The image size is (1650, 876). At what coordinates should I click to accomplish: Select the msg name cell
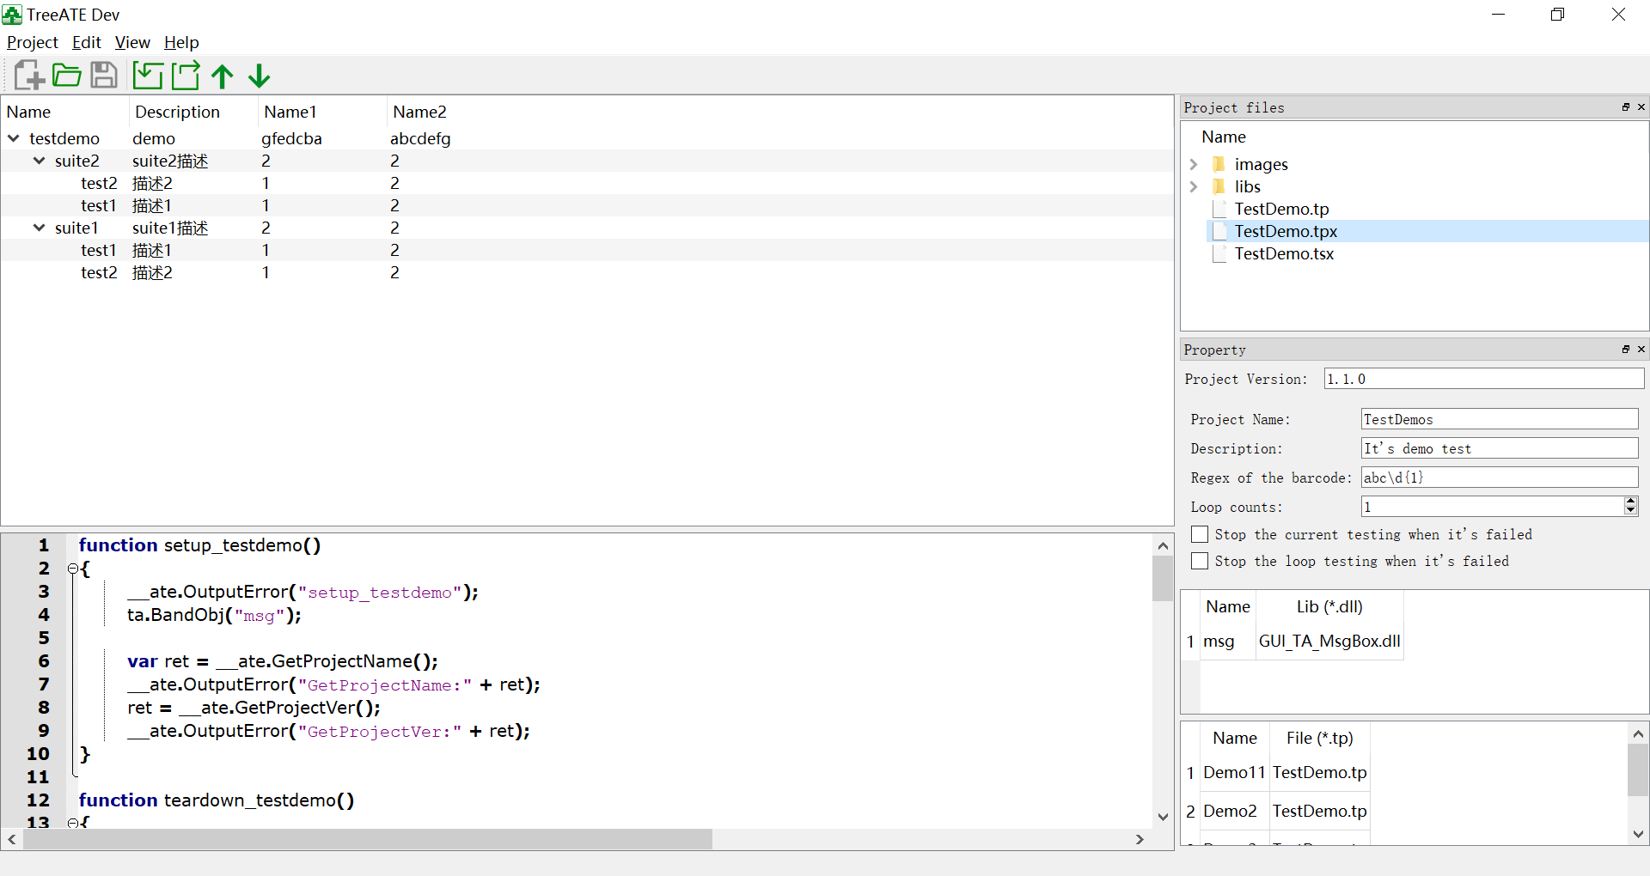point(1228,641)
